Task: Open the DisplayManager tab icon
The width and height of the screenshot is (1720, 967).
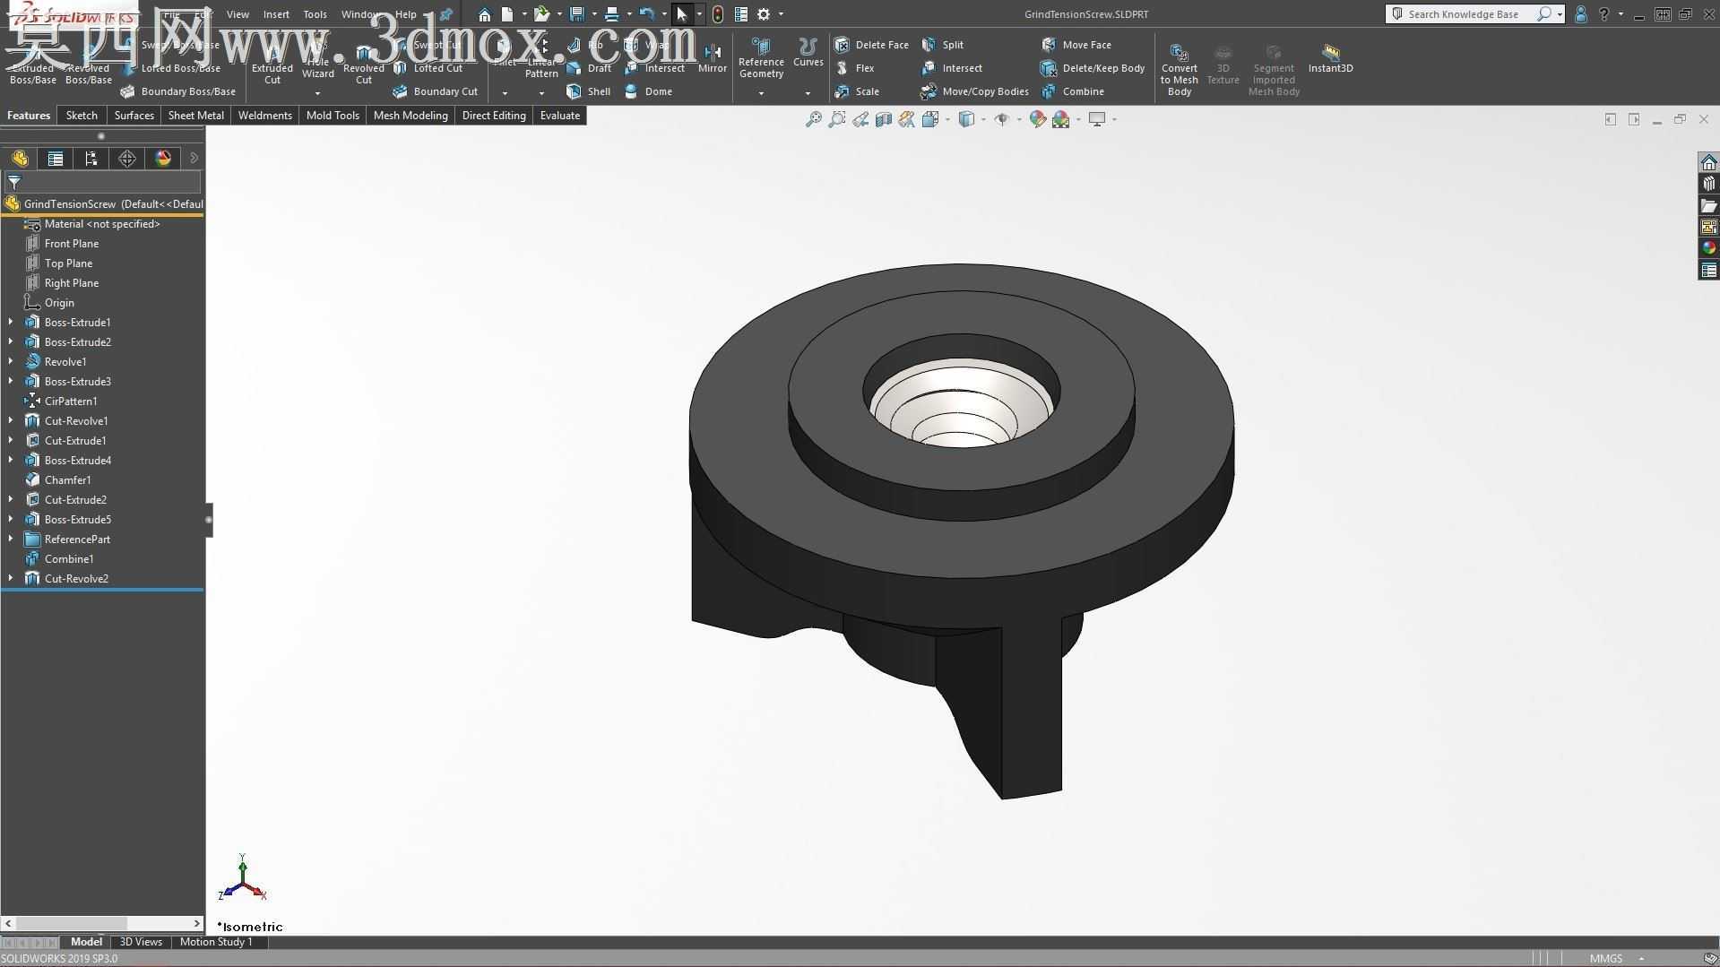Action: pyautogui.click(x=163, y=159)
